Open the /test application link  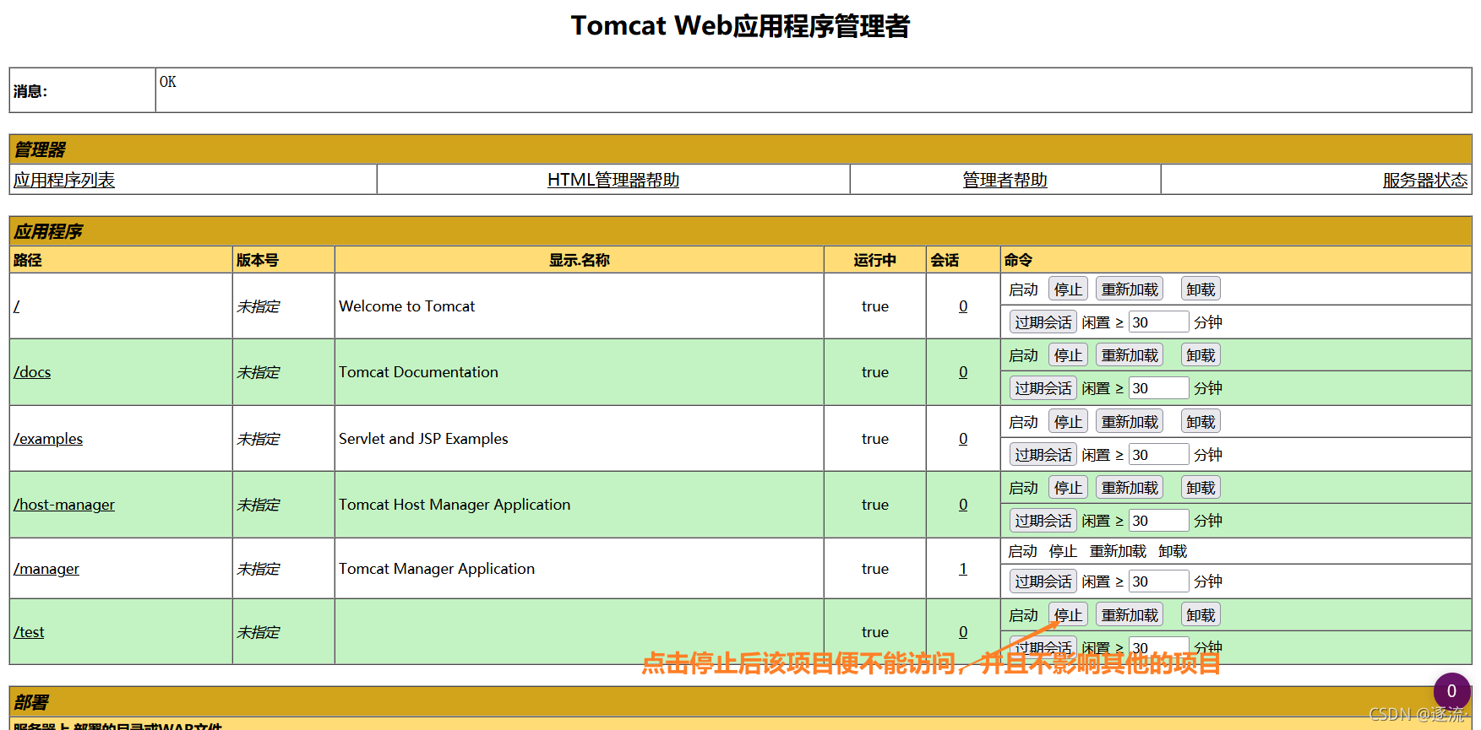[29, 632]
